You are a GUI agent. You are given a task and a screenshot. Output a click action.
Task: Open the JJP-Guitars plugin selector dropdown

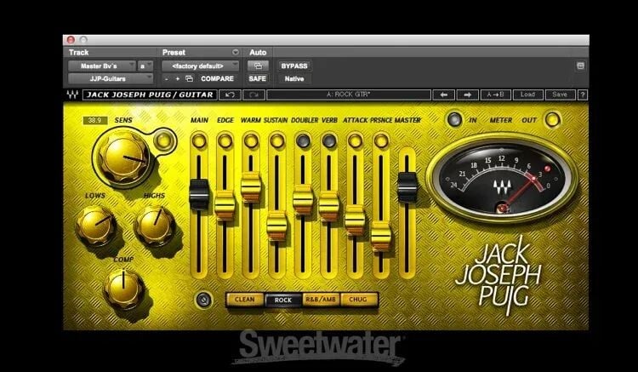click(111, 78)
